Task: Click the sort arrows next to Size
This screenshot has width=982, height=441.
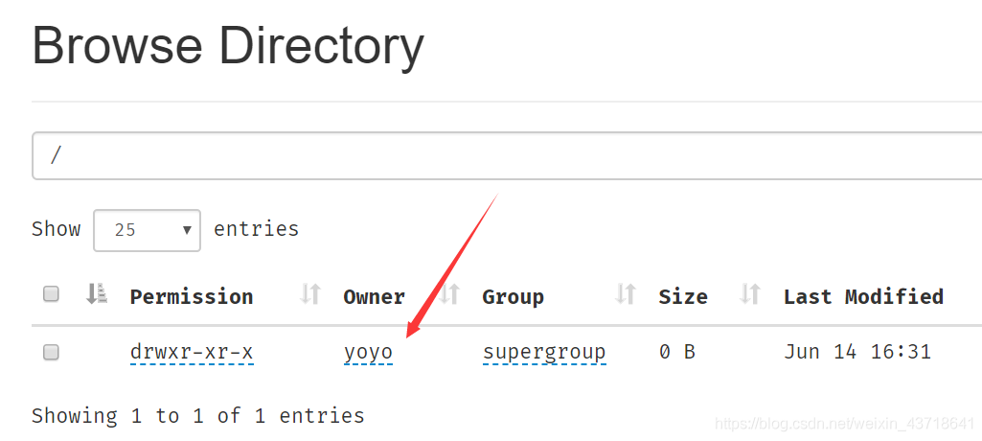Action: [x=750, y=295]
